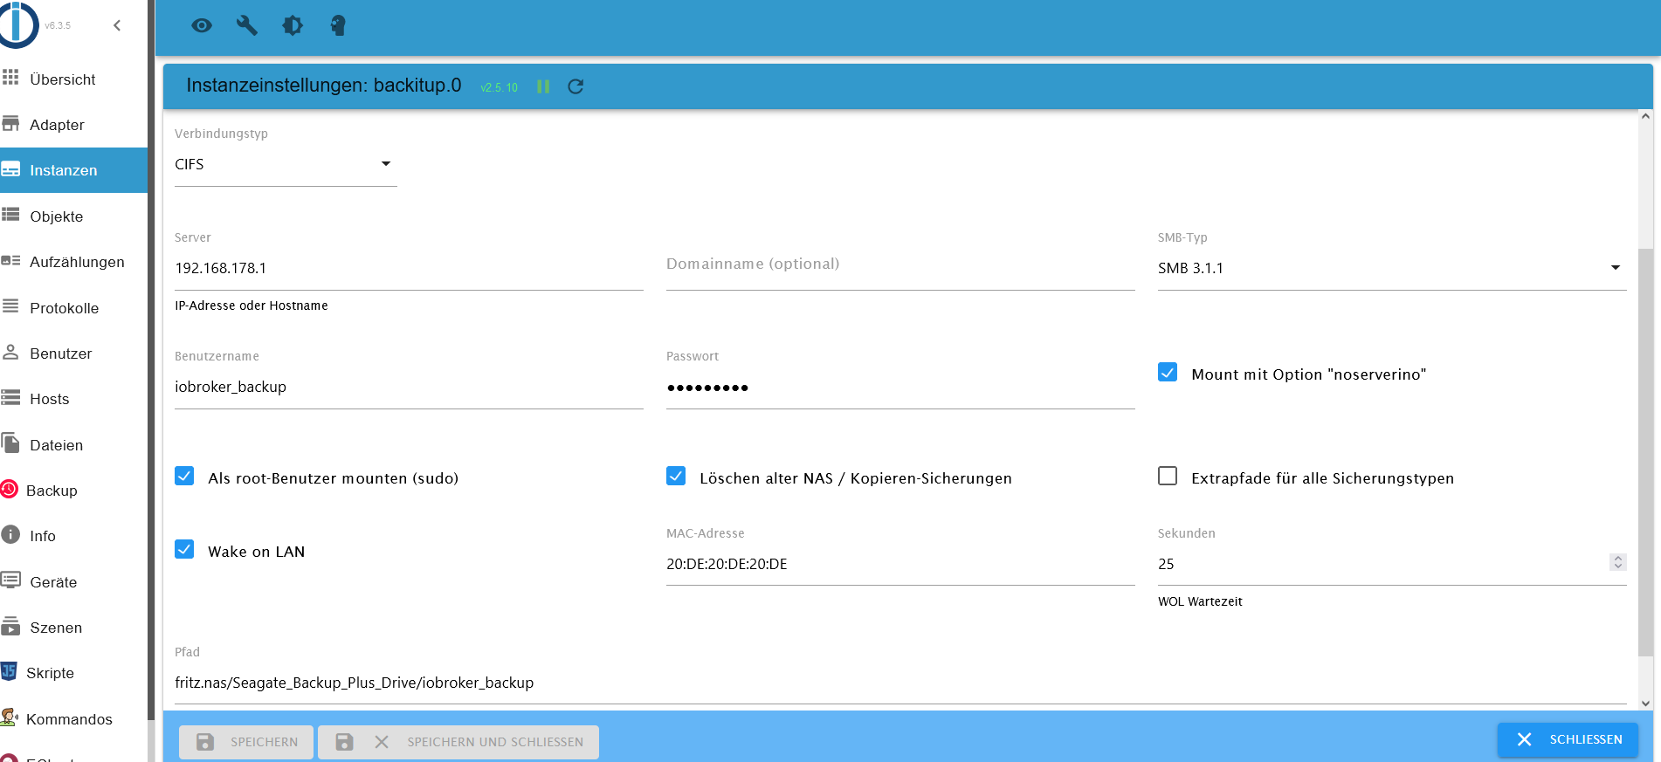1661x762 pixels.
Task: Open system settings via the wrench icon
Action: pos(247,25)
